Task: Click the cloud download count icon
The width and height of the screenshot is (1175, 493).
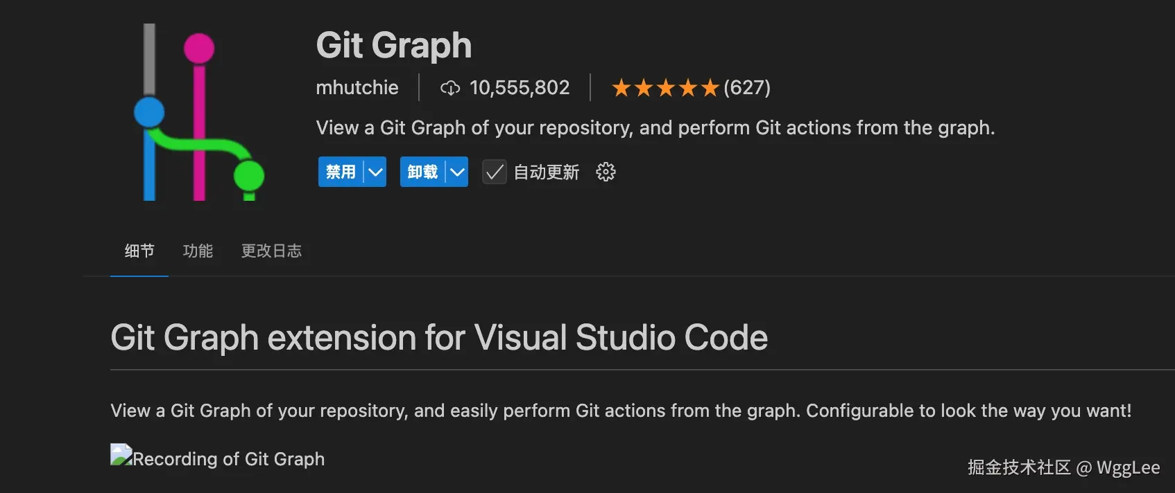Action: tap(450, 88)
